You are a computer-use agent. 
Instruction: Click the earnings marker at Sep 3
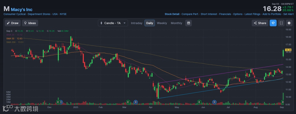[283, 102]
